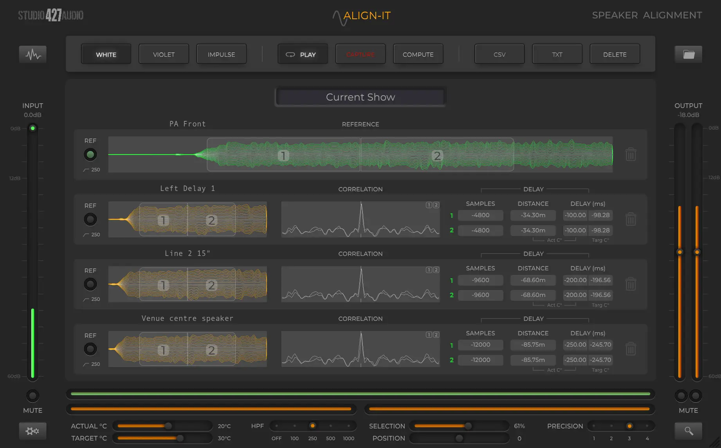
Task: Select the IMPULSE test signal
Action: (221, 54)
